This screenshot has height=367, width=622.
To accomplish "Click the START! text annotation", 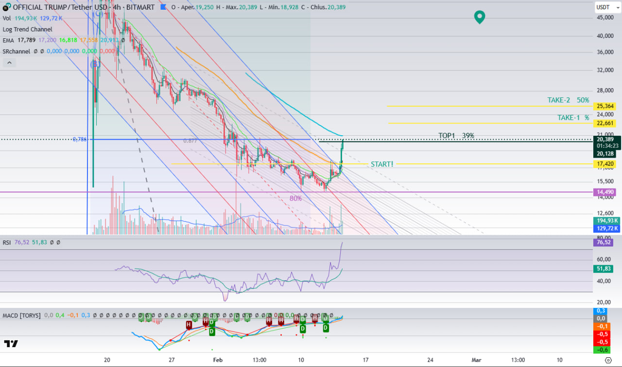I will pos(382,164).
